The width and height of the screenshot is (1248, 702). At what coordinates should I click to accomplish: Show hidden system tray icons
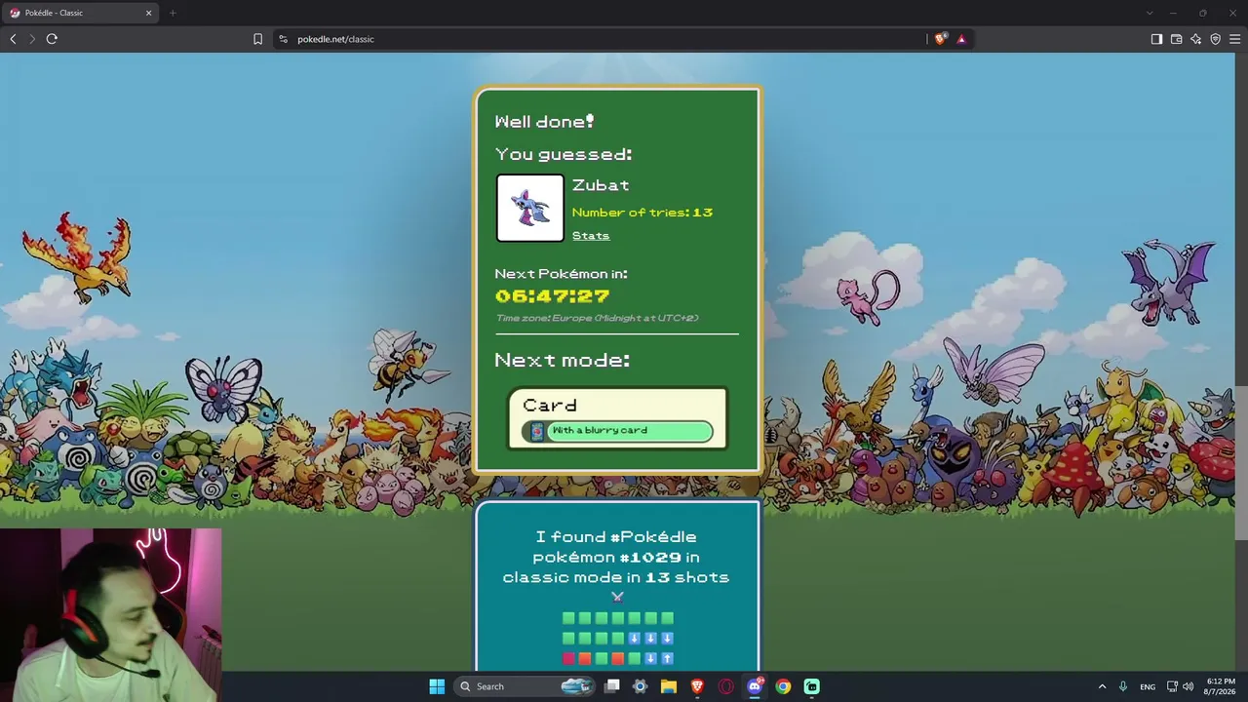[1103, 686]
